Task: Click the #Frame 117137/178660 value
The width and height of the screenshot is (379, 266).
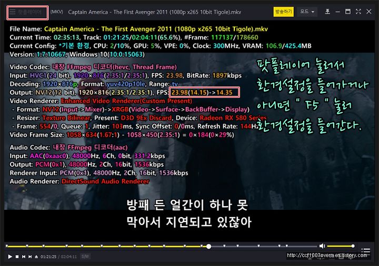Action: pos(234,38)
